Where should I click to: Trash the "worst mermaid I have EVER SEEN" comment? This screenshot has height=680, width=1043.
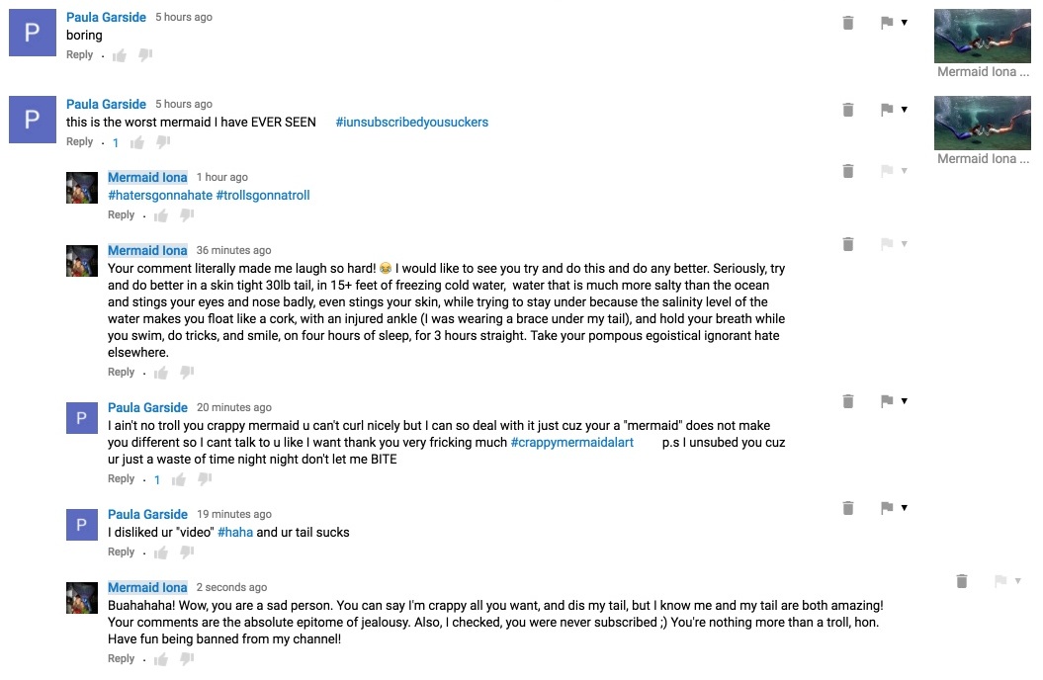[x=847, y=110]
